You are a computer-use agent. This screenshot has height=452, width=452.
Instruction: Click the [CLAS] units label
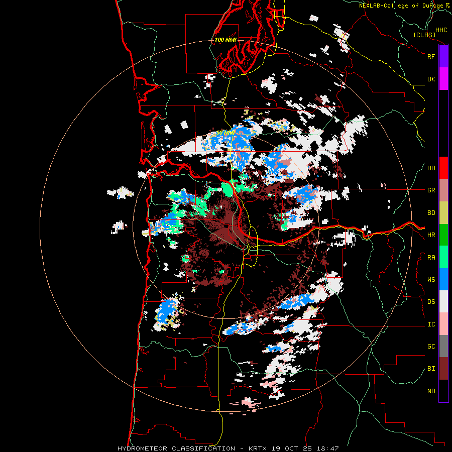pyautogui.click(x=424, y=35)
